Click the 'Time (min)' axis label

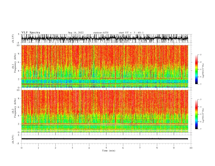(109, 151)
